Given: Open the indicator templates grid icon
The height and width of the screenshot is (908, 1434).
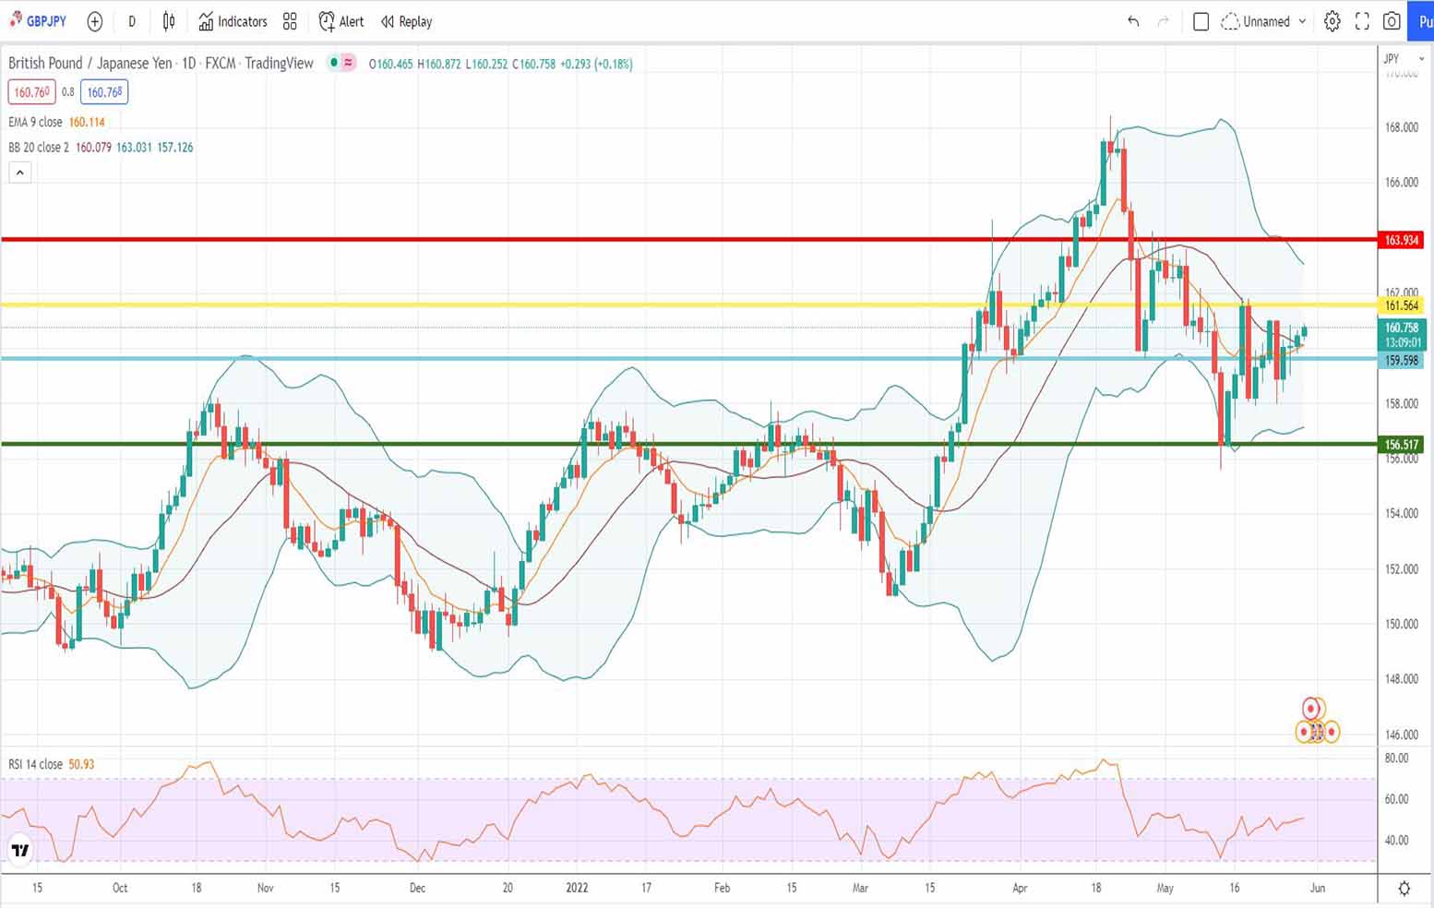Looking at the screenshot, I should tap(290, 21).
